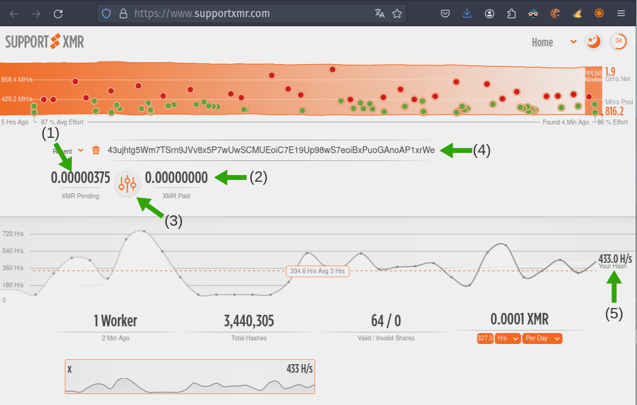Screen dimensions: 637x405
Task: Click the padlock site security icon
Action: 123,13
